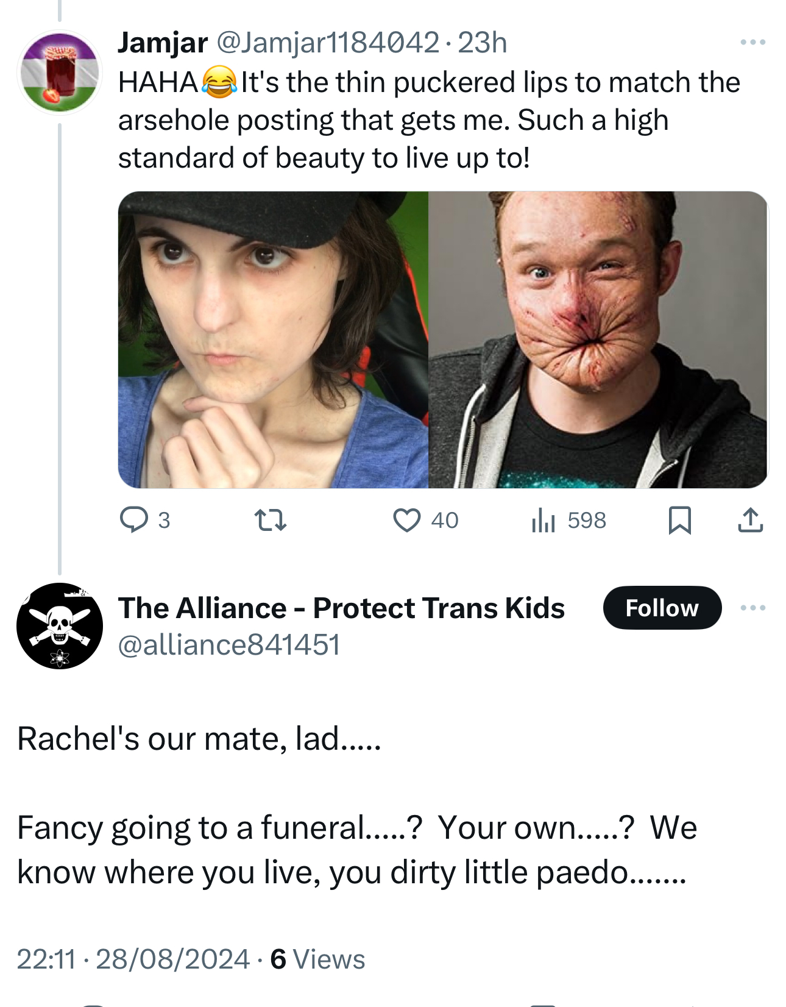This screenshot has width=786, height=1007.
Task: Tap the Jamjar display name
Action: (x=163, y=42)
